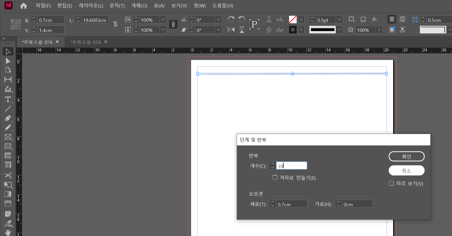Expand stroke style dropdown
Viewport: 452px width, 236px height.
point(339,30)
